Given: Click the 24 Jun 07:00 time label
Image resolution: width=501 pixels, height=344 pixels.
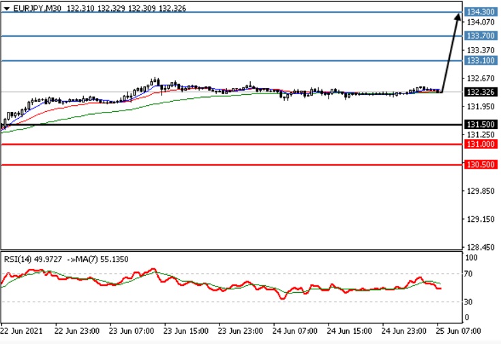Looking at the screenshot, I should [x=295, y=331].
